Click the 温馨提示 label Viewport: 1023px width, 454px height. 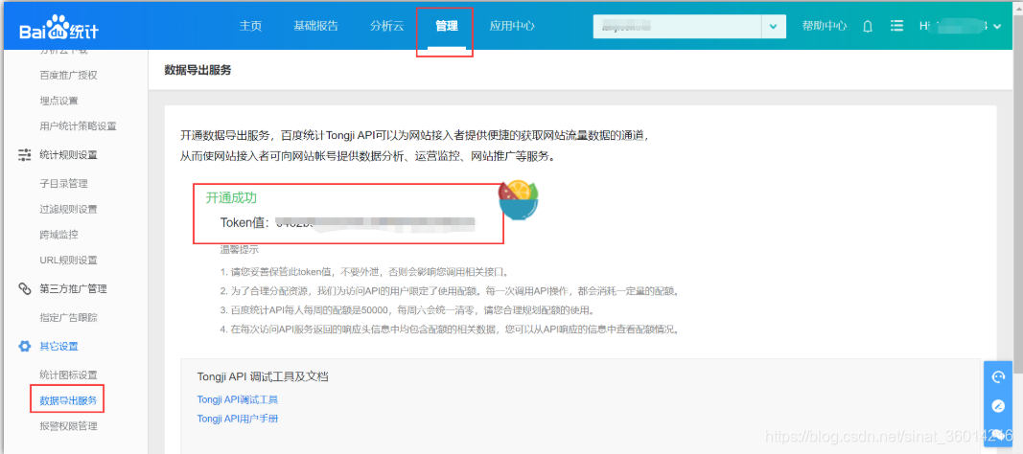241,249
